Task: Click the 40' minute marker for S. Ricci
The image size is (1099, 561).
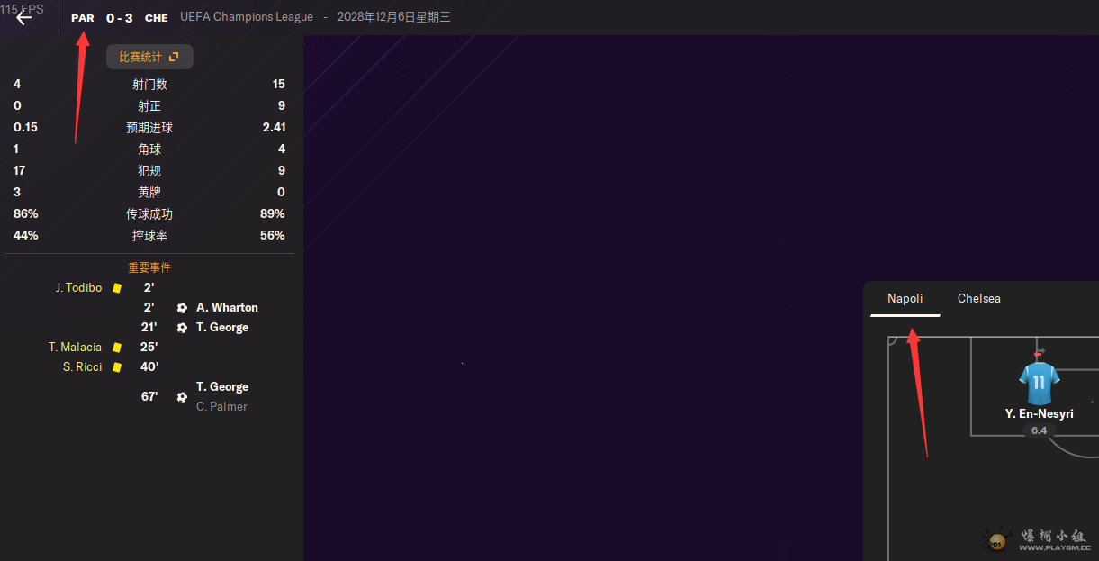Action: (x=149, y=367)
